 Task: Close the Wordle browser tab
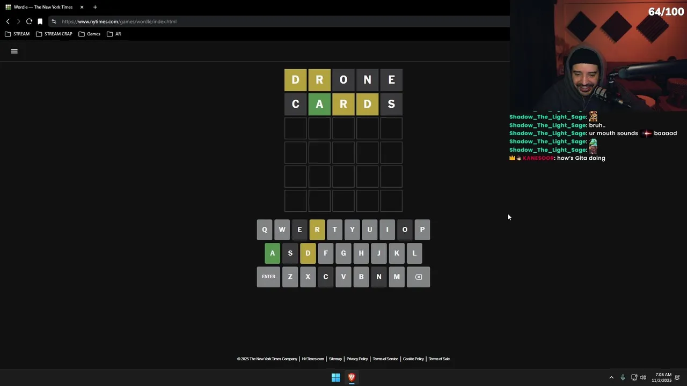(x=82, y=7)
